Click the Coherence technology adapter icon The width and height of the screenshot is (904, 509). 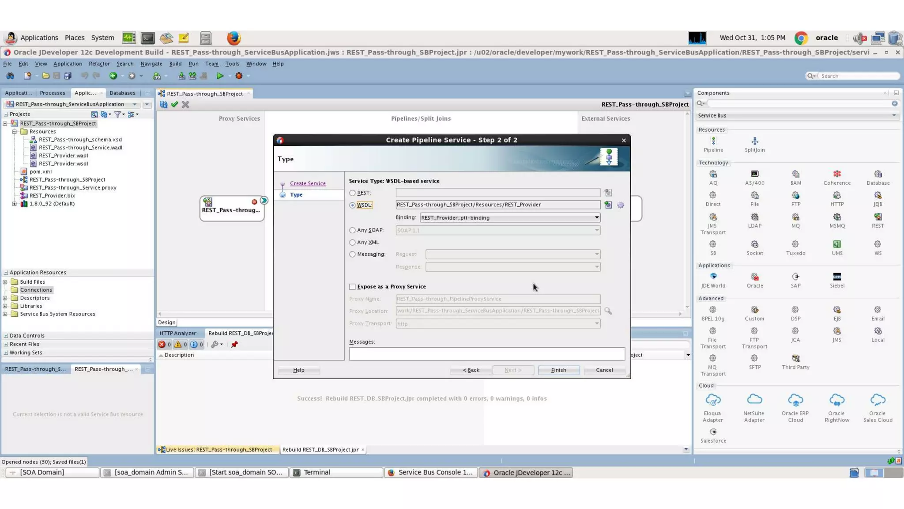pyautogui.click(x=836, y=174)
